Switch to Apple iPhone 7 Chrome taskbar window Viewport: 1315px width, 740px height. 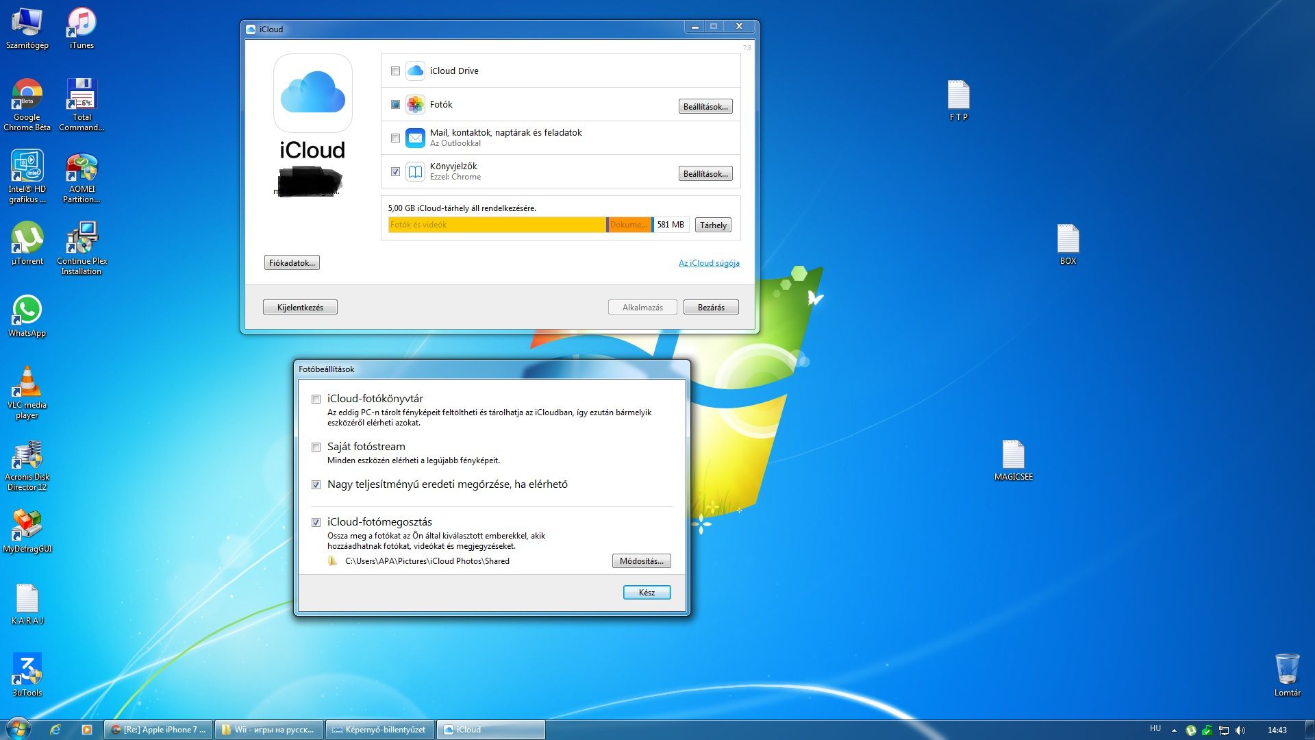tap(159, 730)
